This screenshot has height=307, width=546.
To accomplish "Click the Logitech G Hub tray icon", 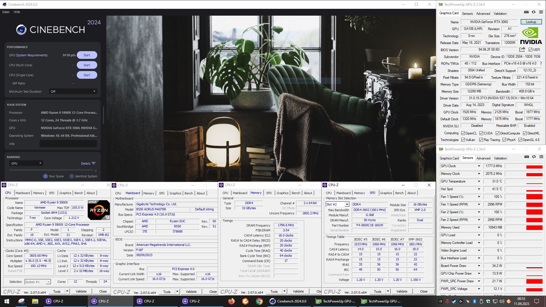I will pos(461,301).
